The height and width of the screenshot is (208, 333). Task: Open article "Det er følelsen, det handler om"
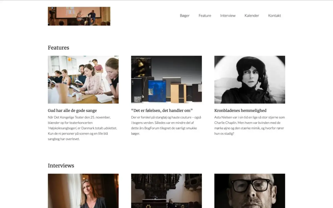162,110
